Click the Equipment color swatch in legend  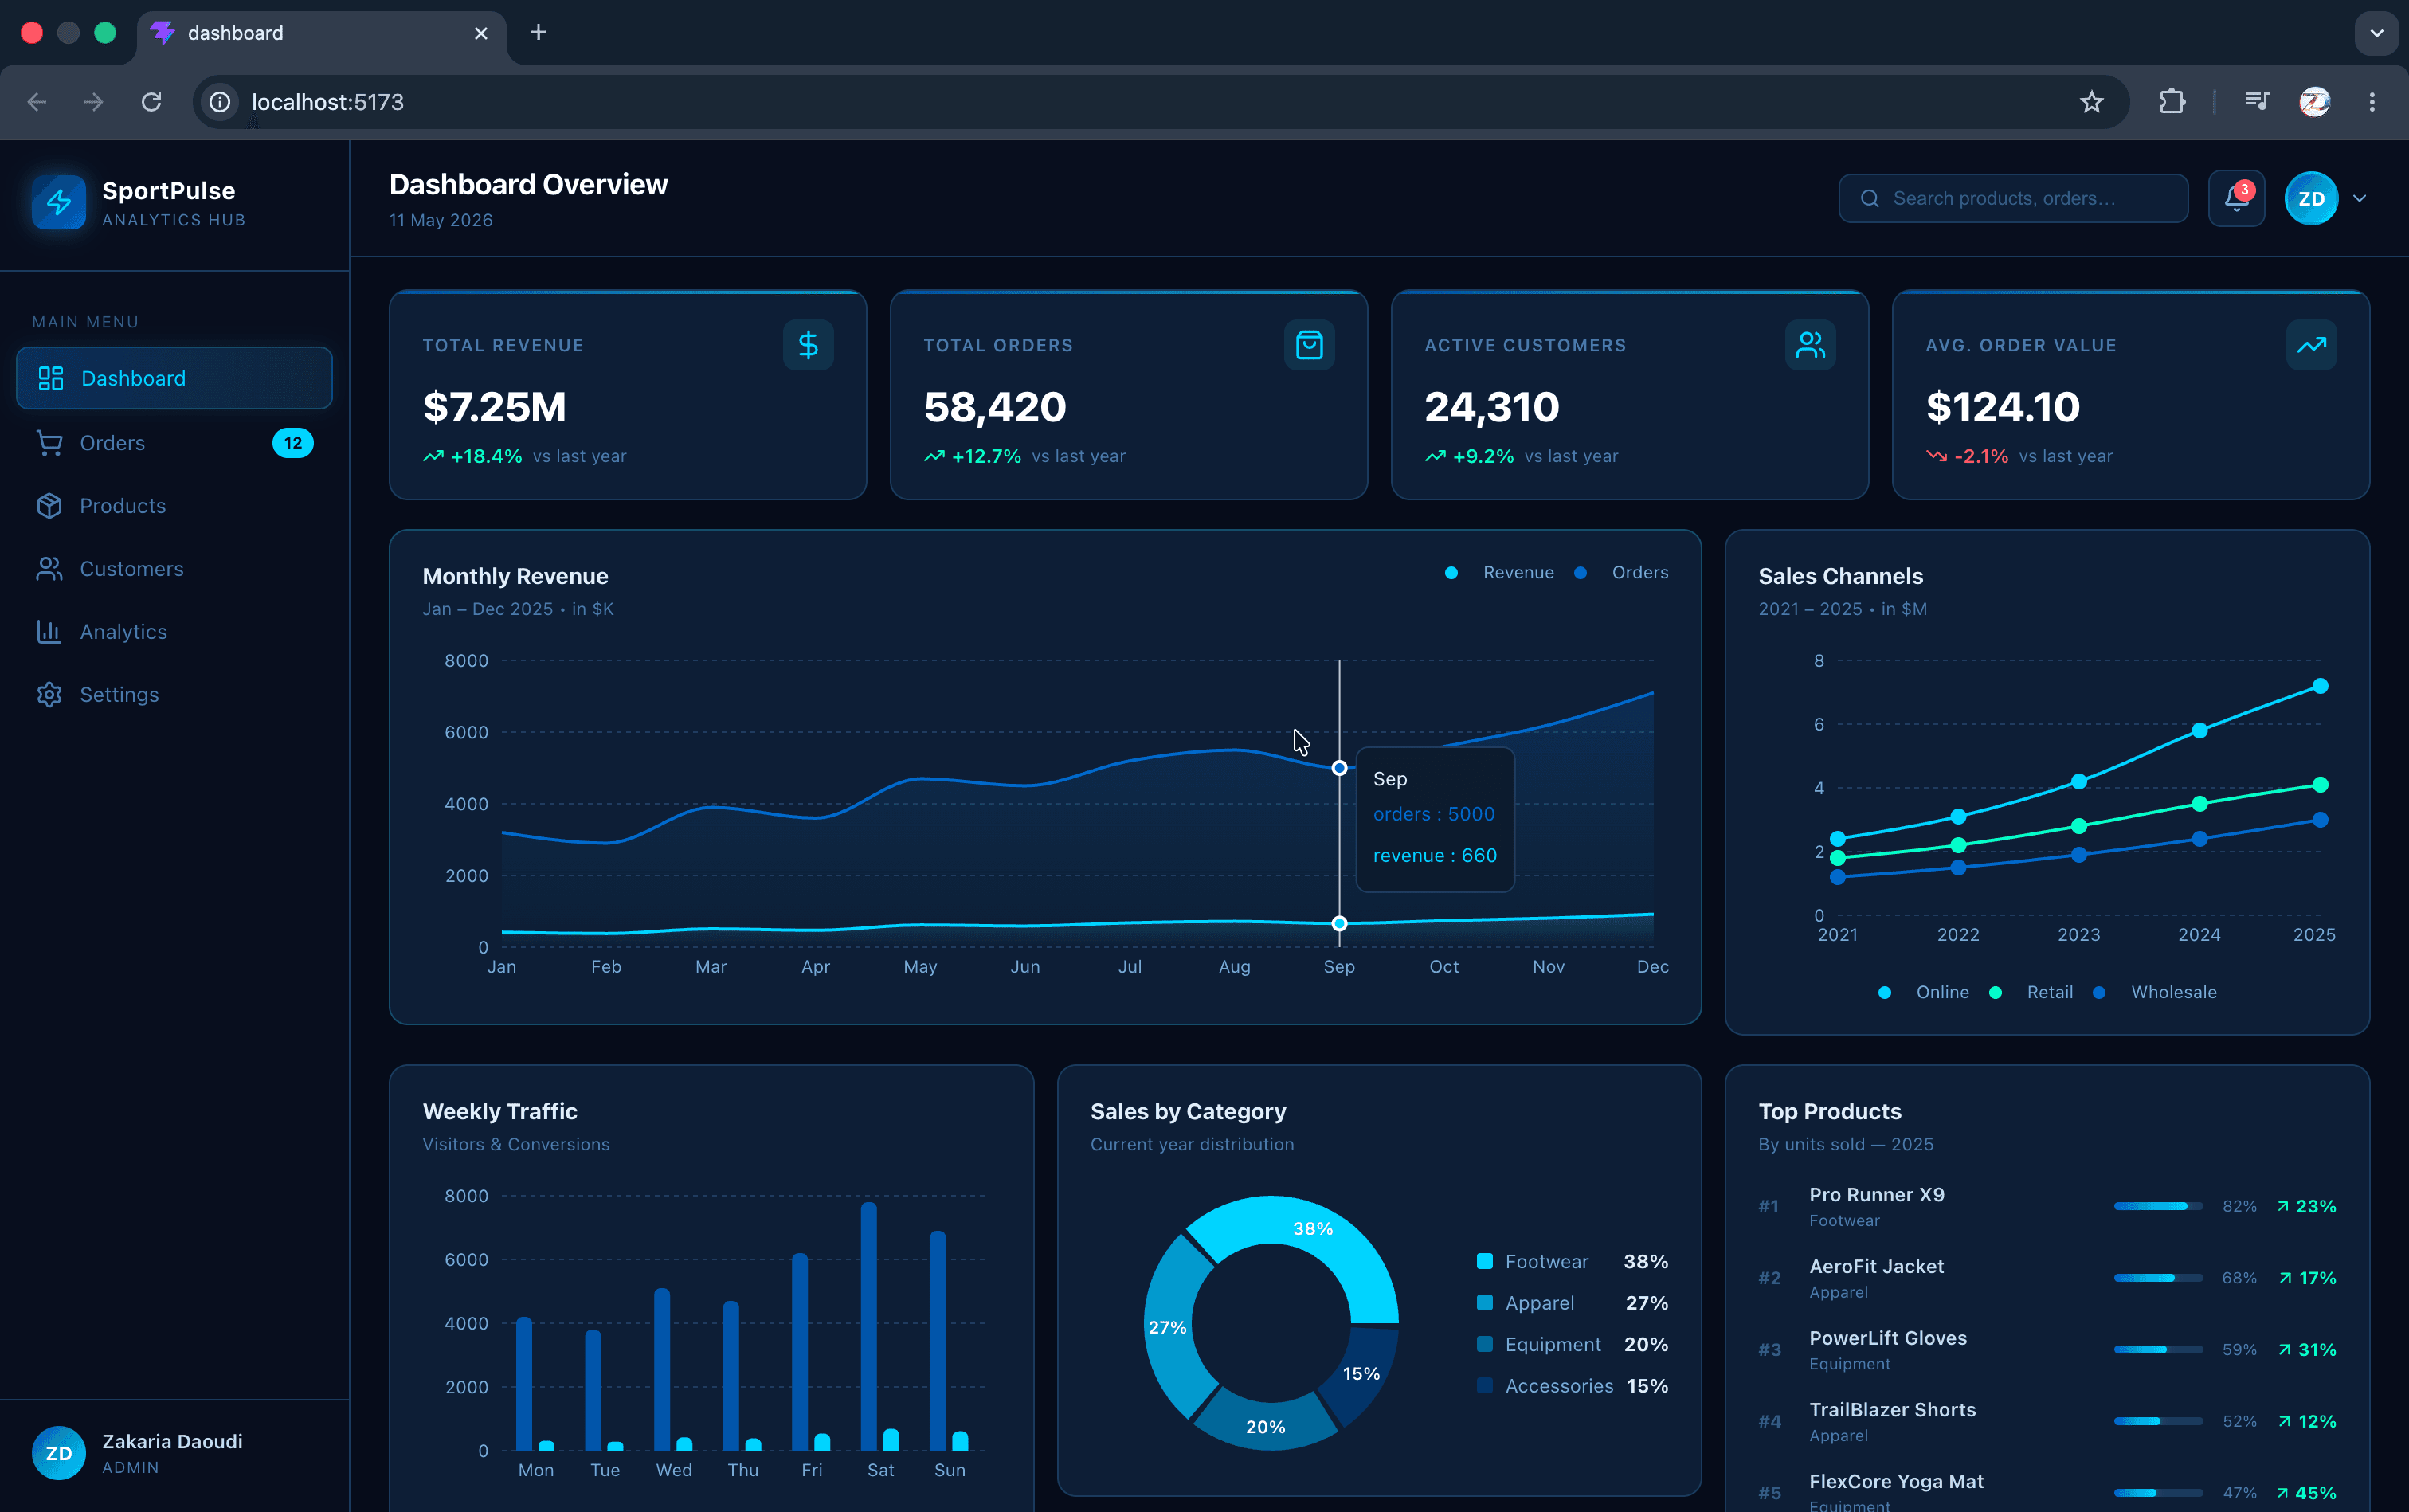click(x=1485, y=1344)
